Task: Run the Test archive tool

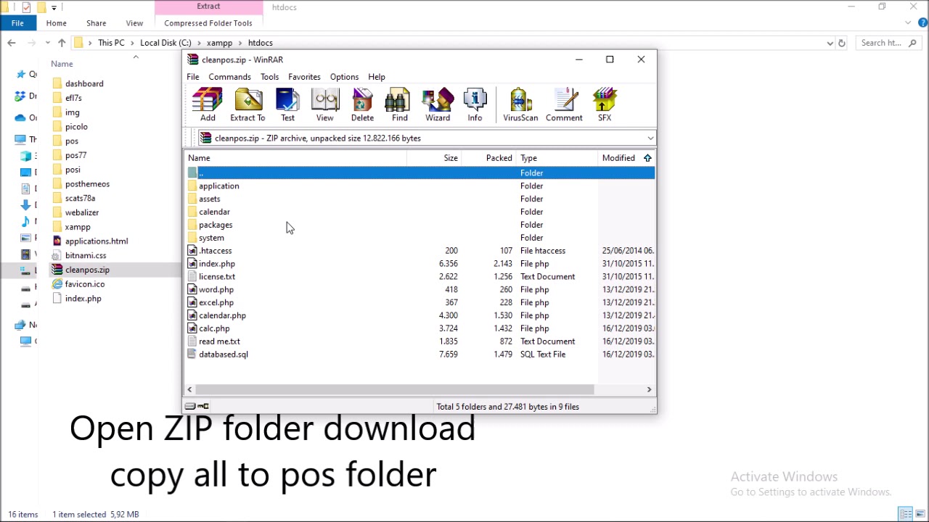Action: click(x=287, y=104)
